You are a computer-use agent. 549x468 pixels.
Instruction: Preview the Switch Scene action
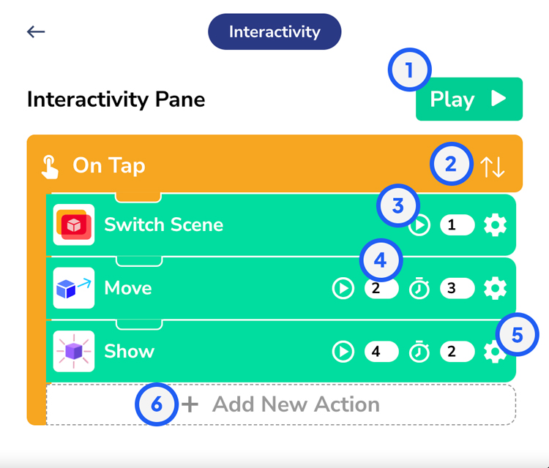419,226
